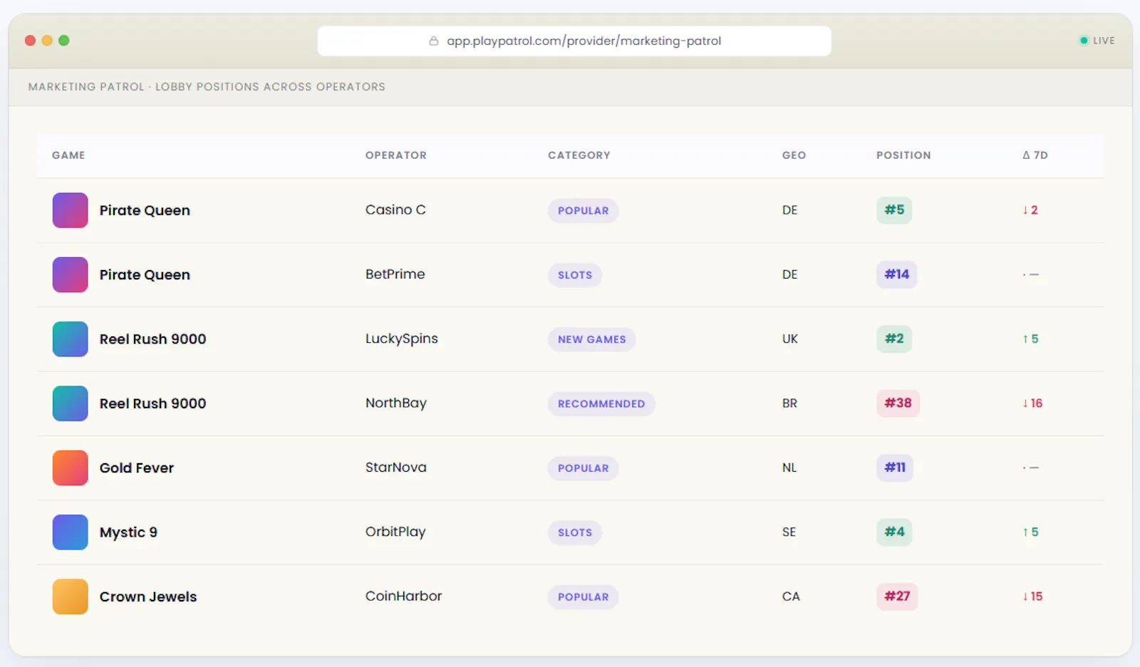This screenshot has width=1140, height=667.
Task: Sort by Δ 7D column header
Action: (x=1035, y=155)
